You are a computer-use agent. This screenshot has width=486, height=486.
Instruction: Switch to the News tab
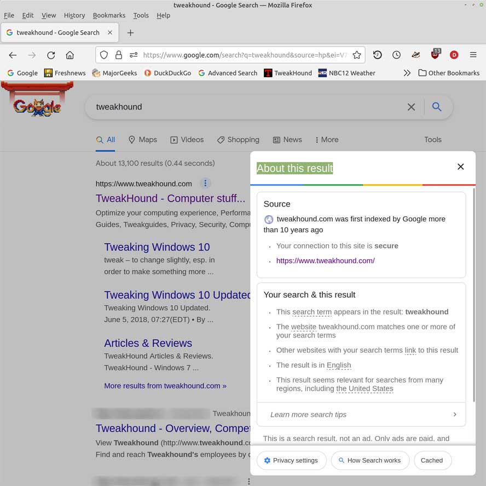(287, 140)
